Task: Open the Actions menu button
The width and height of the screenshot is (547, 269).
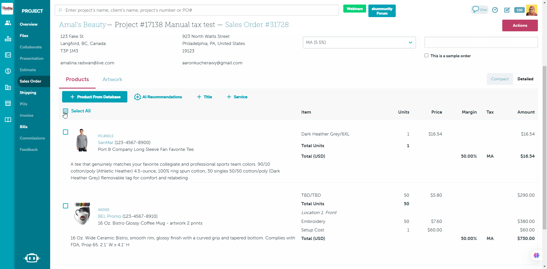Action: (520, 25)
